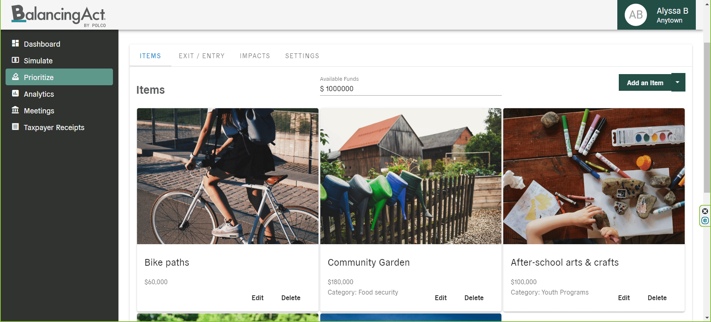
Task: Click the Prioritize icon in sidebar
Action: pos(15,77)
